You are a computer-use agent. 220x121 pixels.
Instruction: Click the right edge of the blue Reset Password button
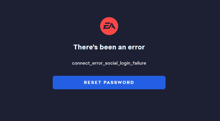[164, 83]
